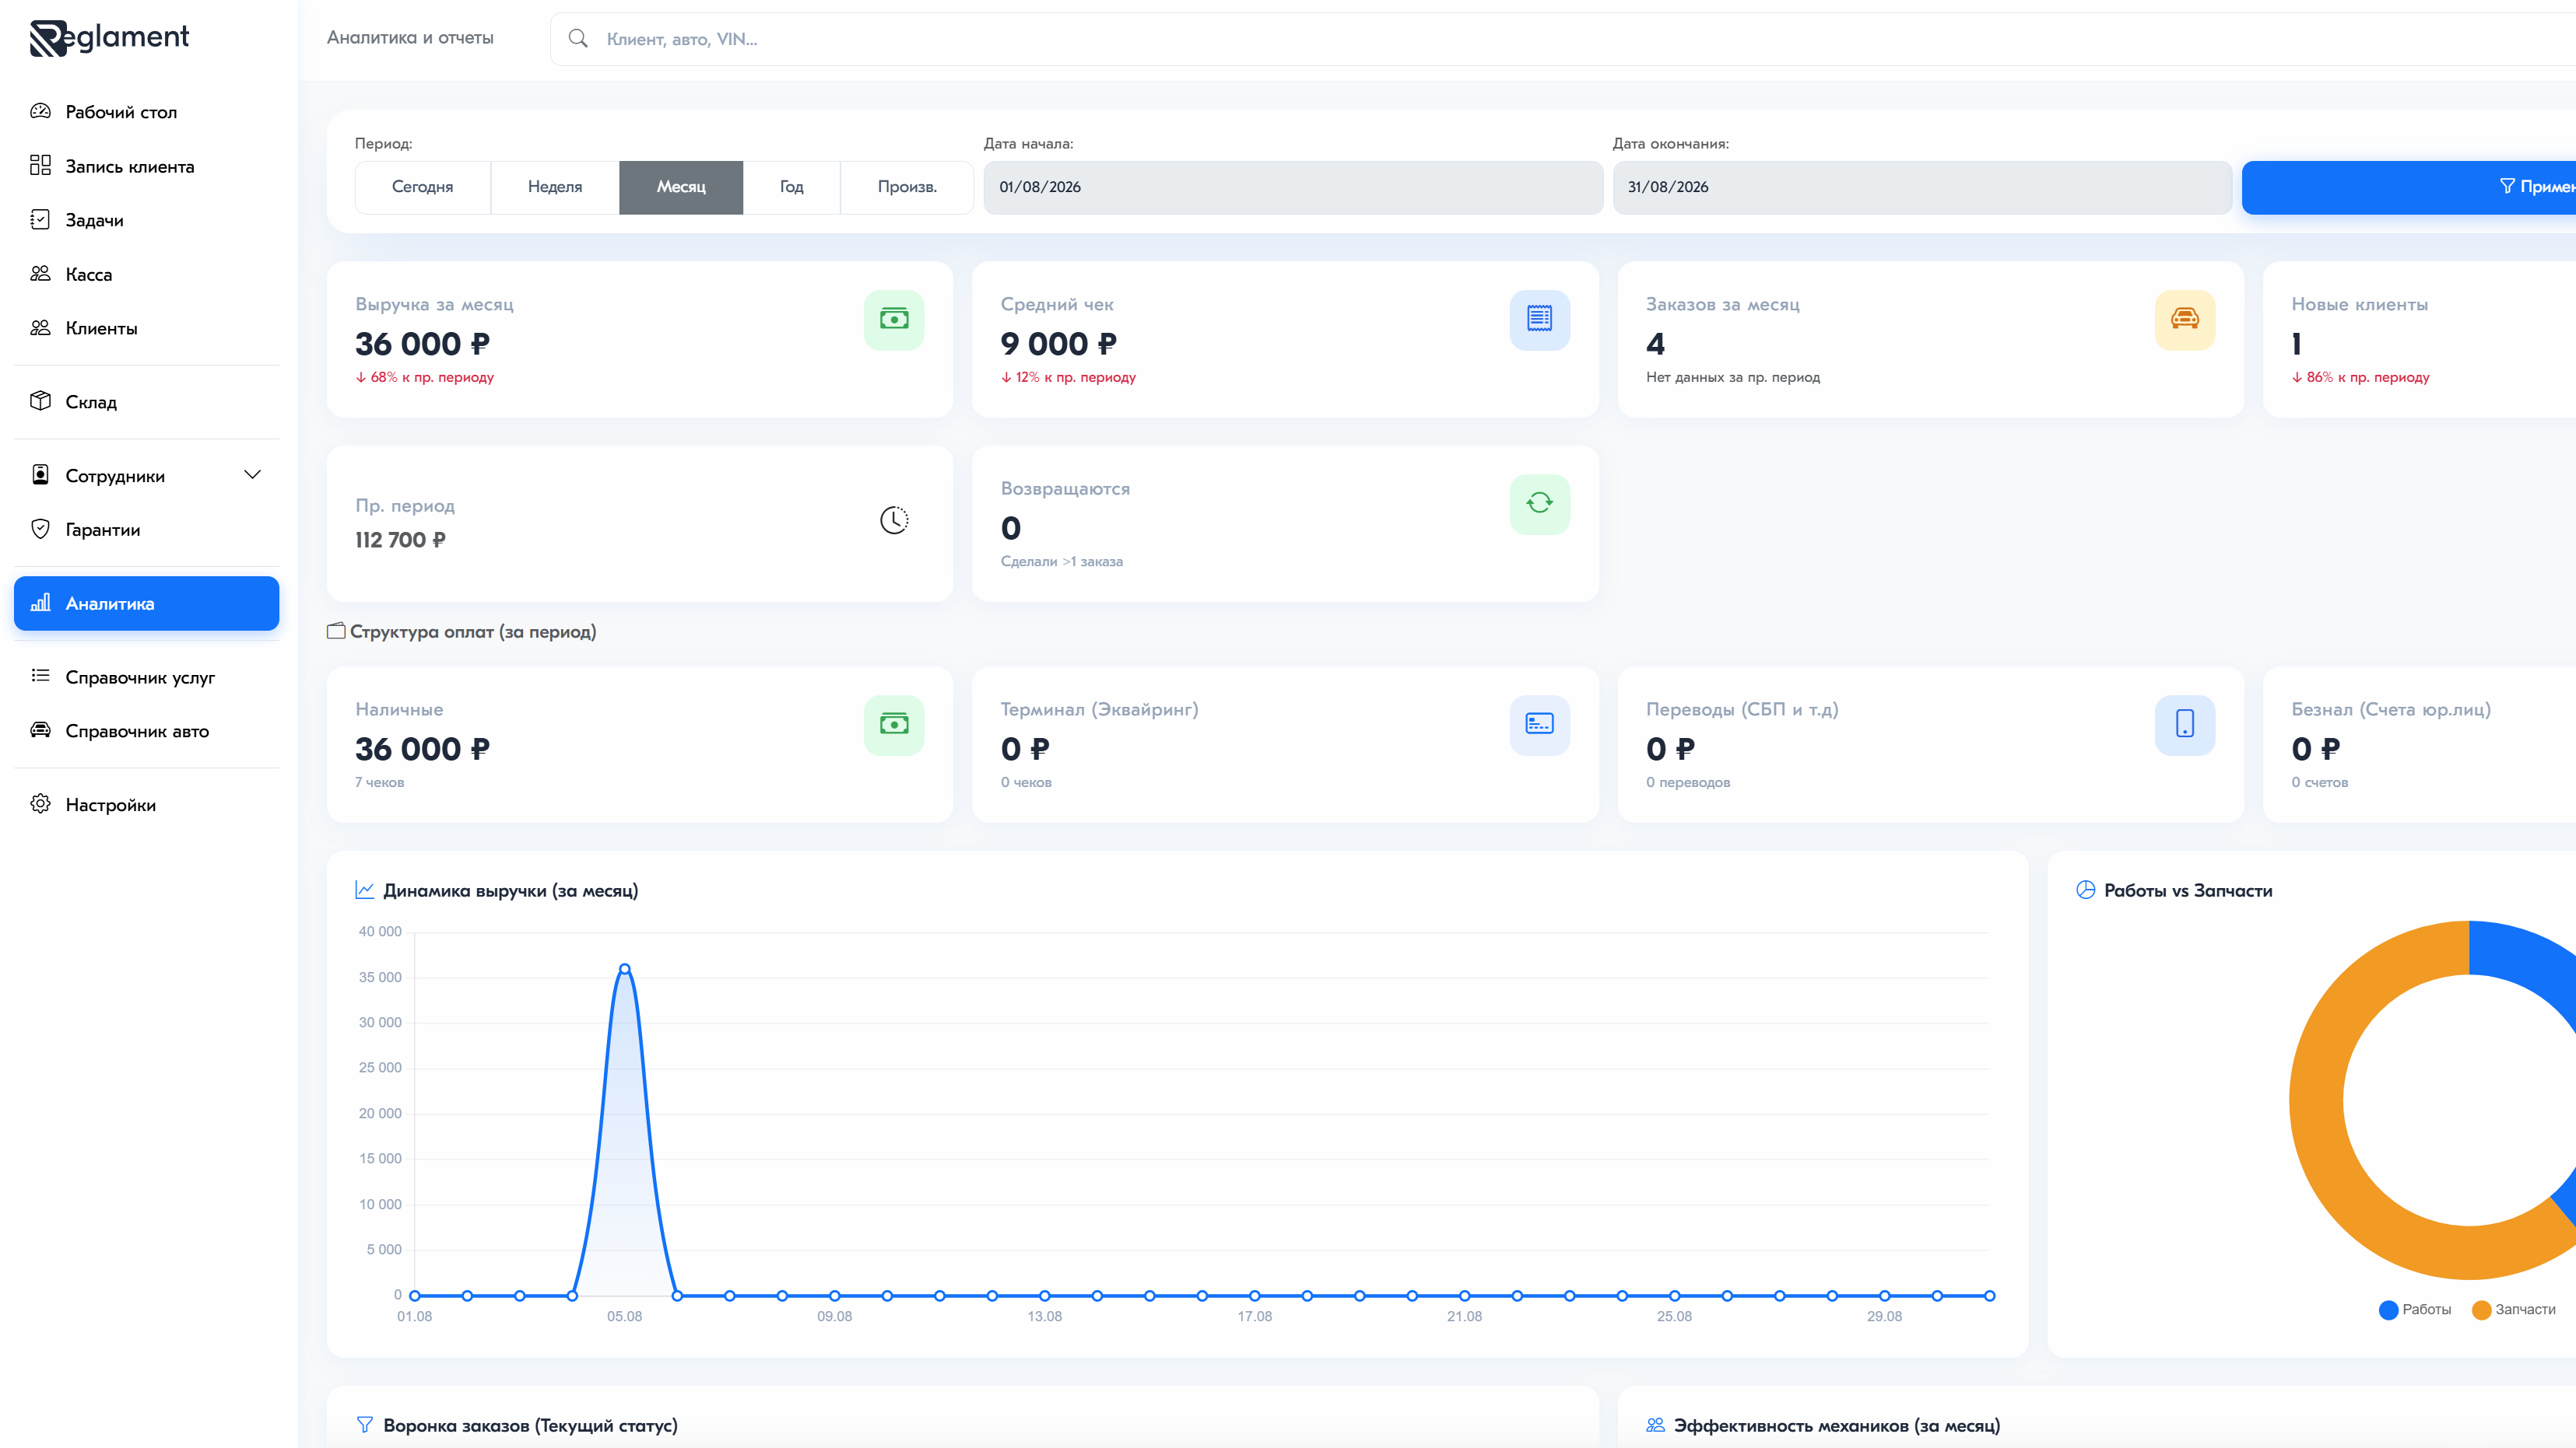
Task: Select the Год period option
Action: click(791, 187)
